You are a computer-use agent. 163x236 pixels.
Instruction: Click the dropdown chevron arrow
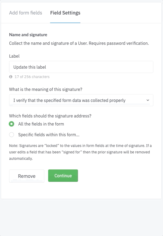coord(148,100)
